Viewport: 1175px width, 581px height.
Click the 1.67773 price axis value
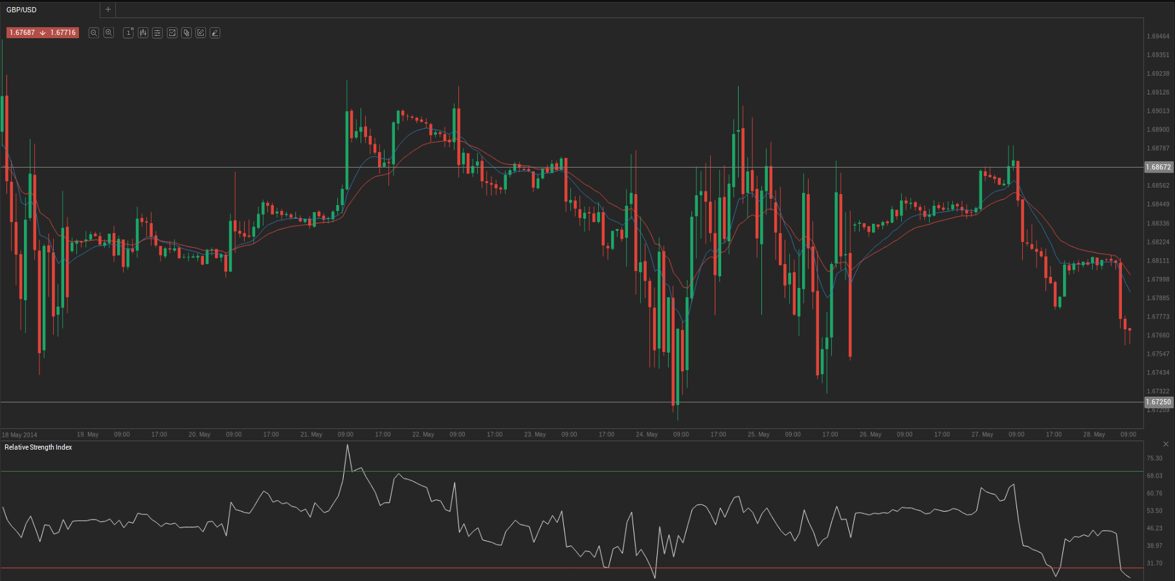1158,316
